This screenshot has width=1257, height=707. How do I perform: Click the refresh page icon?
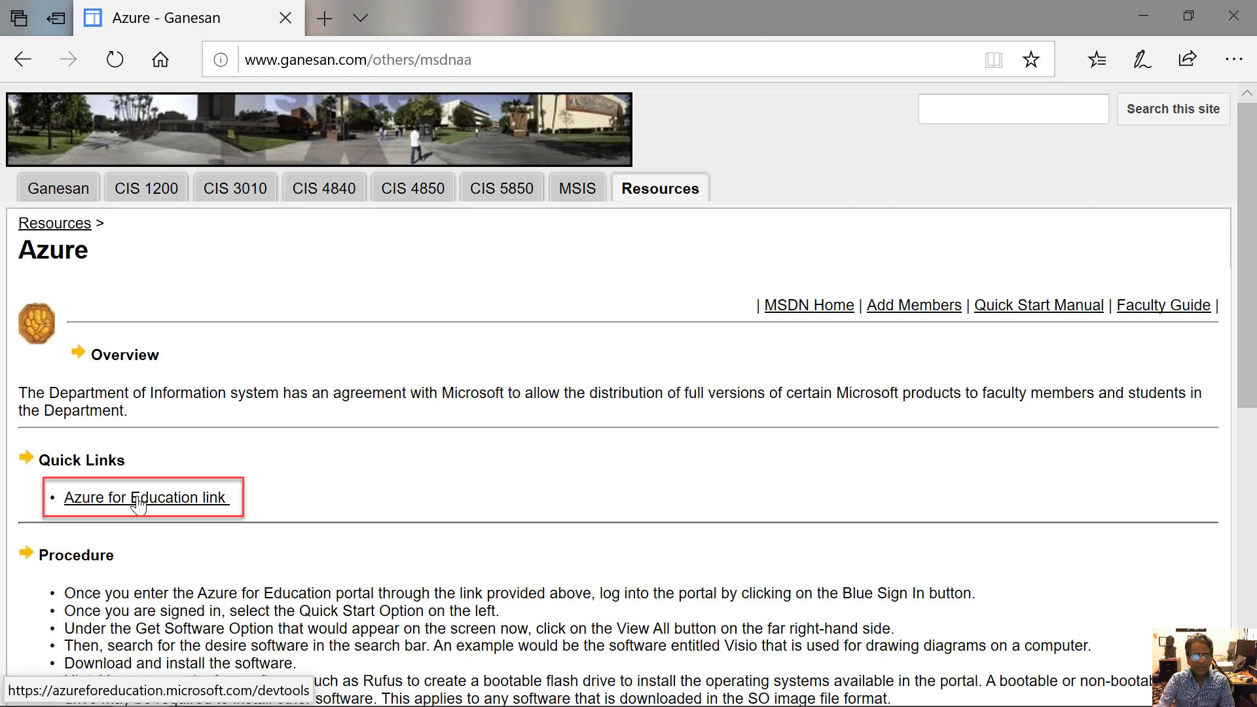(115, 60)
